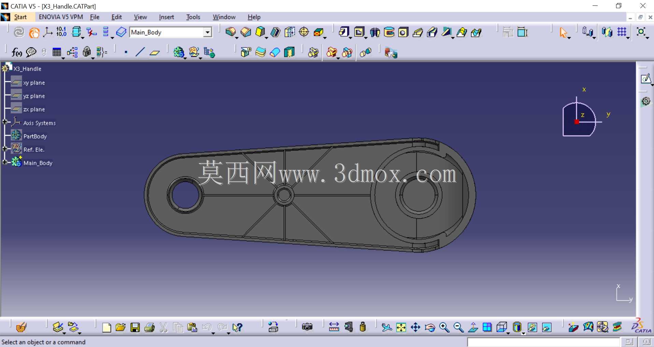
Task: Open the Tools menu
Action: [x=193, y=17]
